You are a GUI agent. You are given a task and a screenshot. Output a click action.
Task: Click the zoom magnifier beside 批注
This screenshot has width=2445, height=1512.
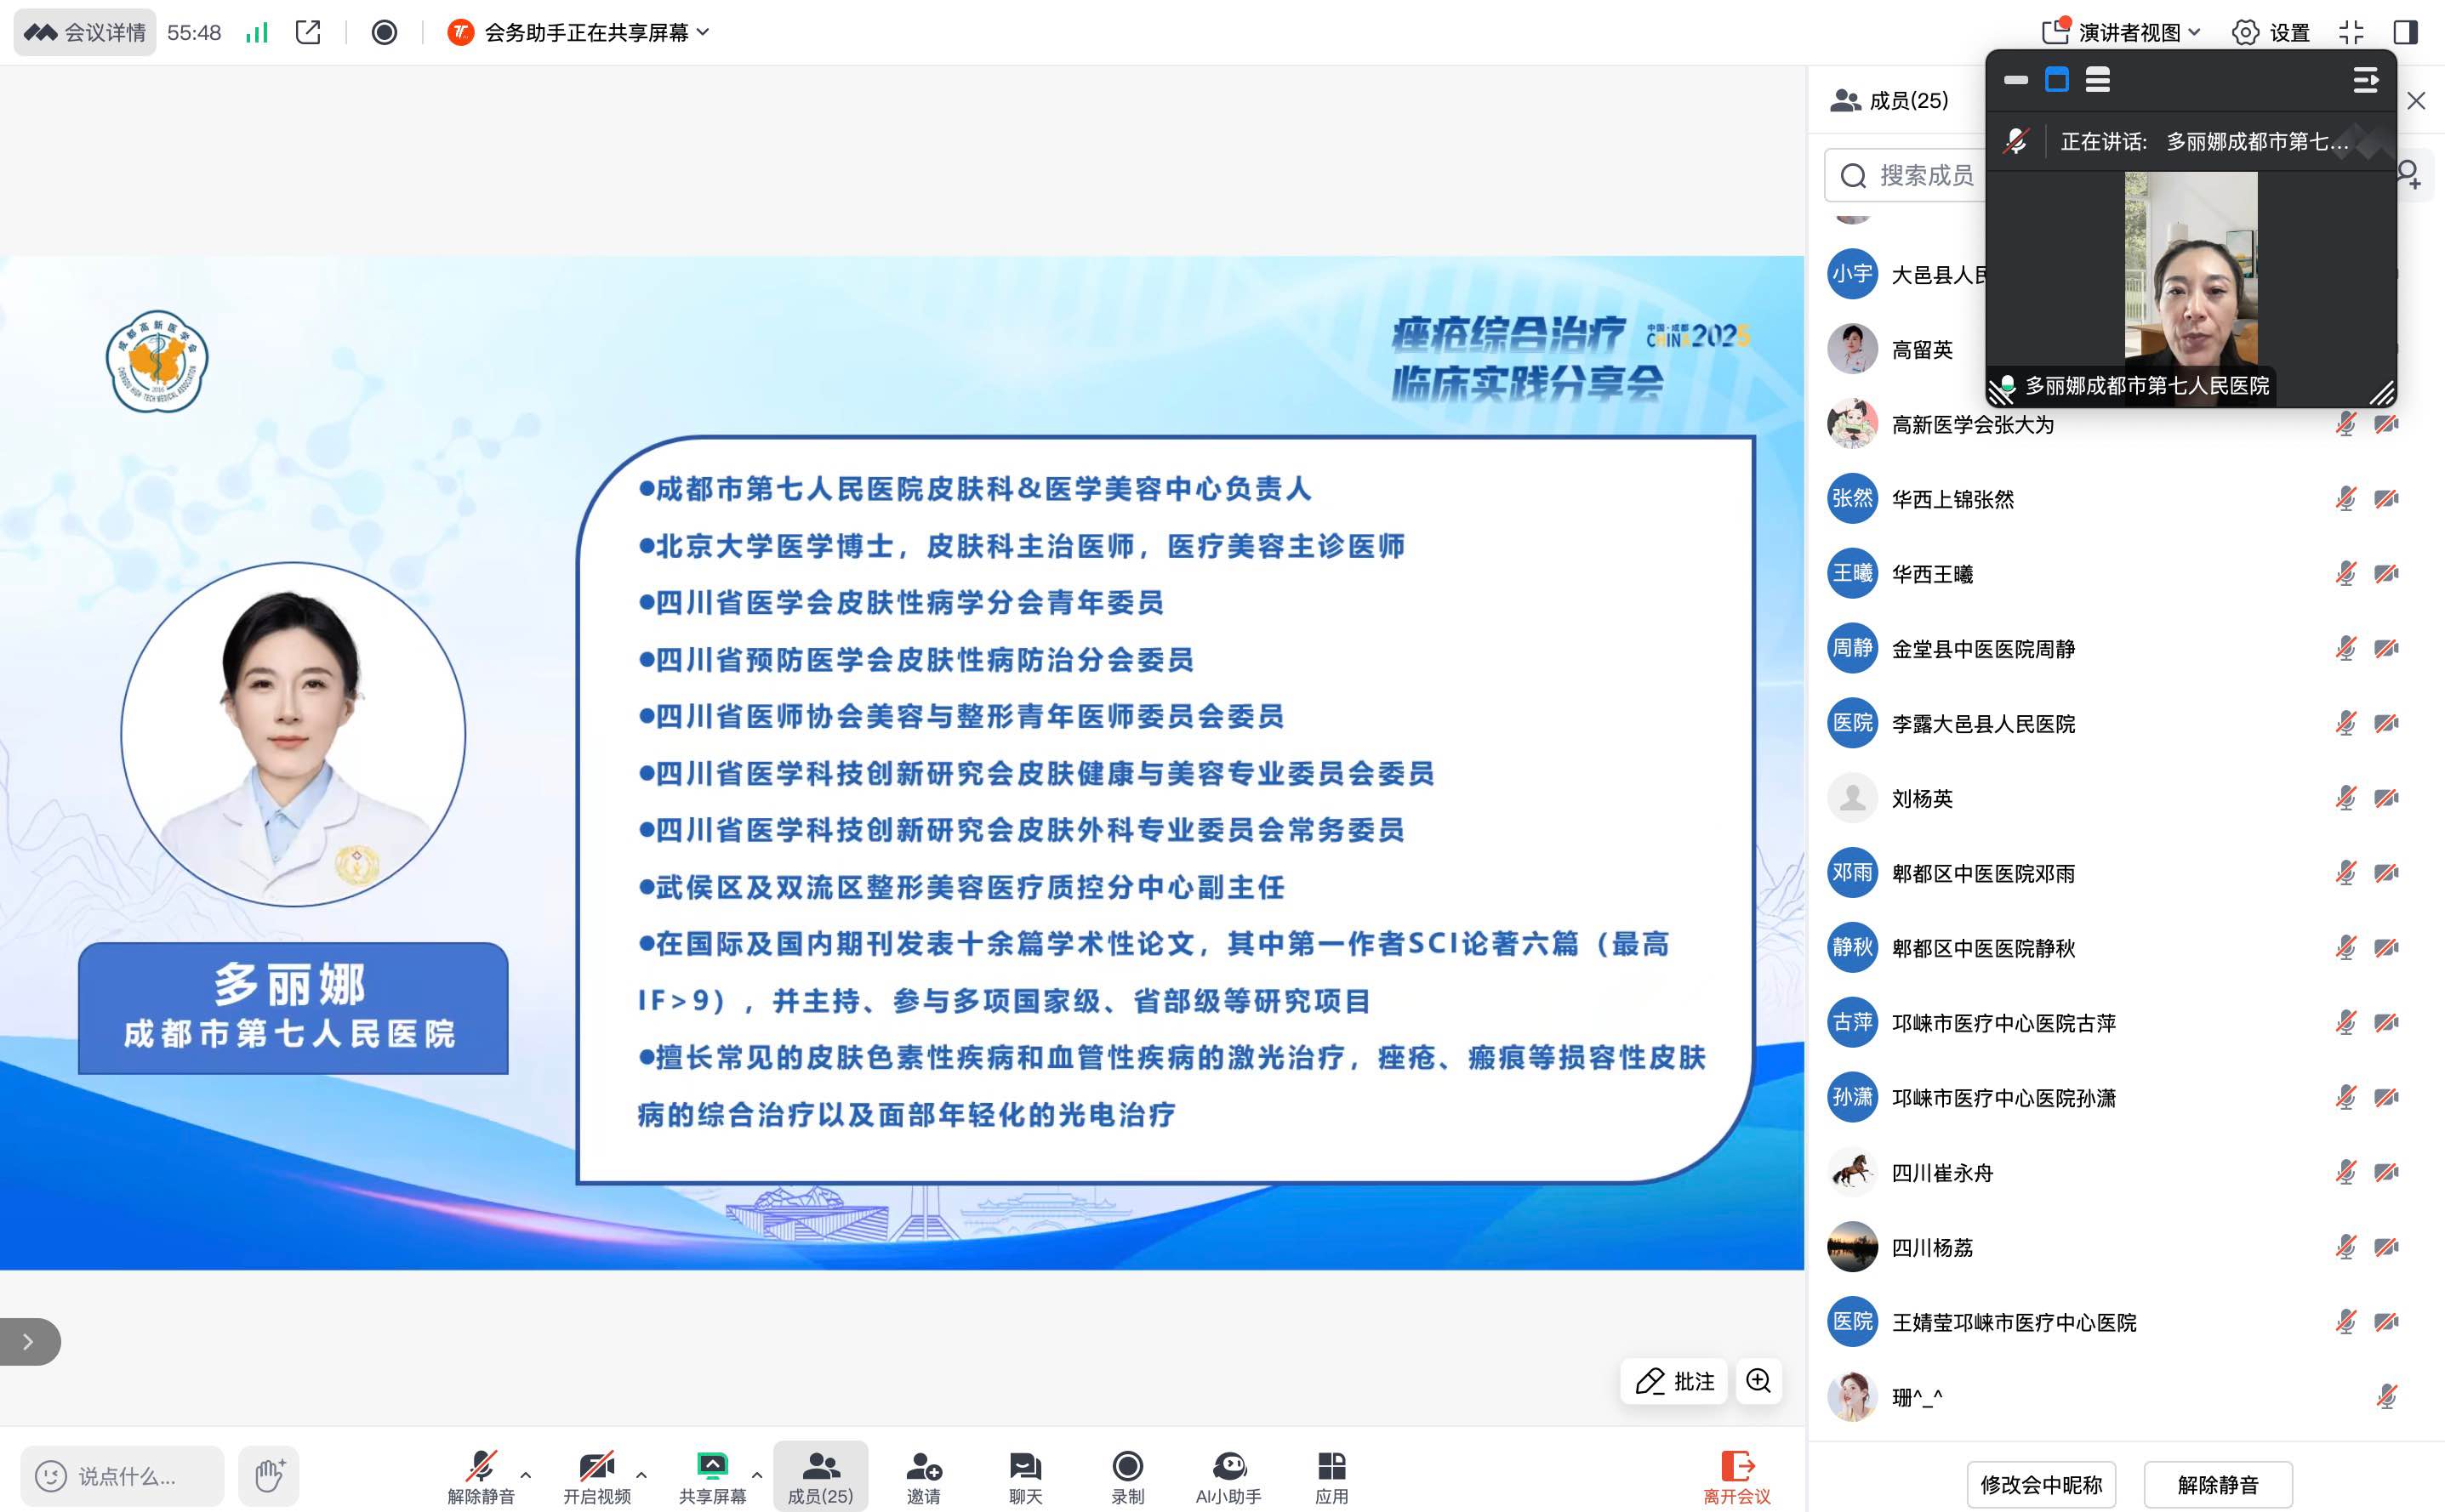coord(1758,1381)
